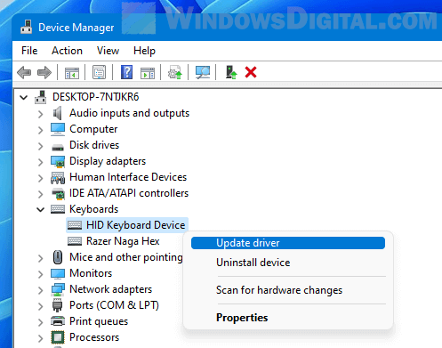The width and height of the screenshot is (442, 348).
Task: Open Properties from the context menu
Action: (288, 318)
